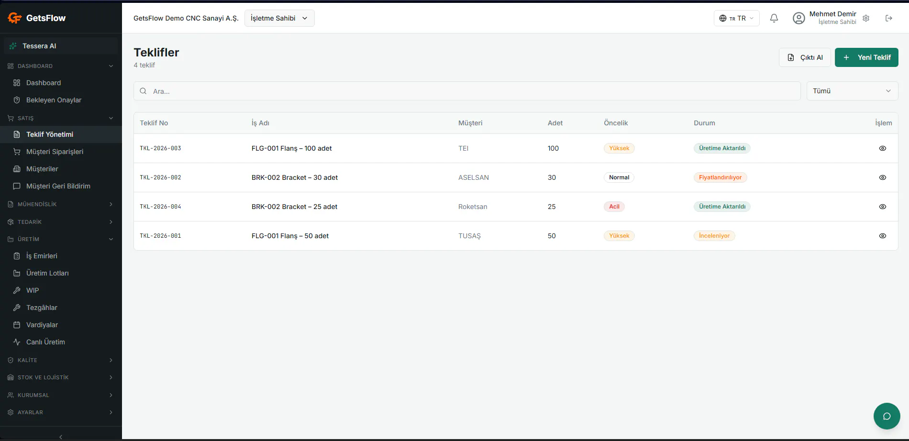Click BRK-002 Bracket – 25 adet
Viewport: 909px width, 441px height.
tap(294, 207)
